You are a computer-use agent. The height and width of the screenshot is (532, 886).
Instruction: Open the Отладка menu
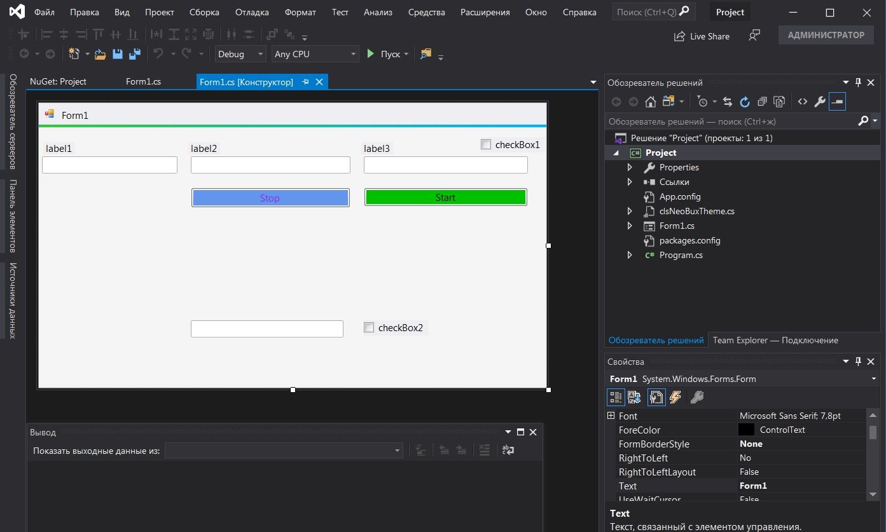pos(252,12)
